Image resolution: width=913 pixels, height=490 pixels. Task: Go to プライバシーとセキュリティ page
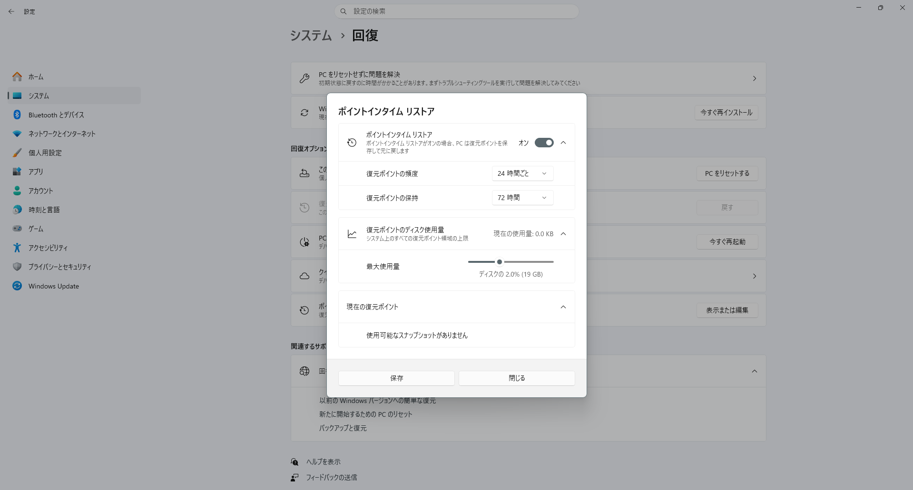[x=74, y=267]
